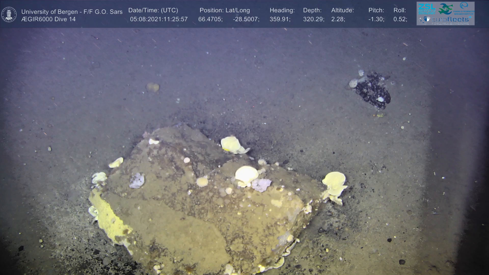Click the Depth value 320.29
Screen dimensions: 489x275
click(x=314, y=19)
